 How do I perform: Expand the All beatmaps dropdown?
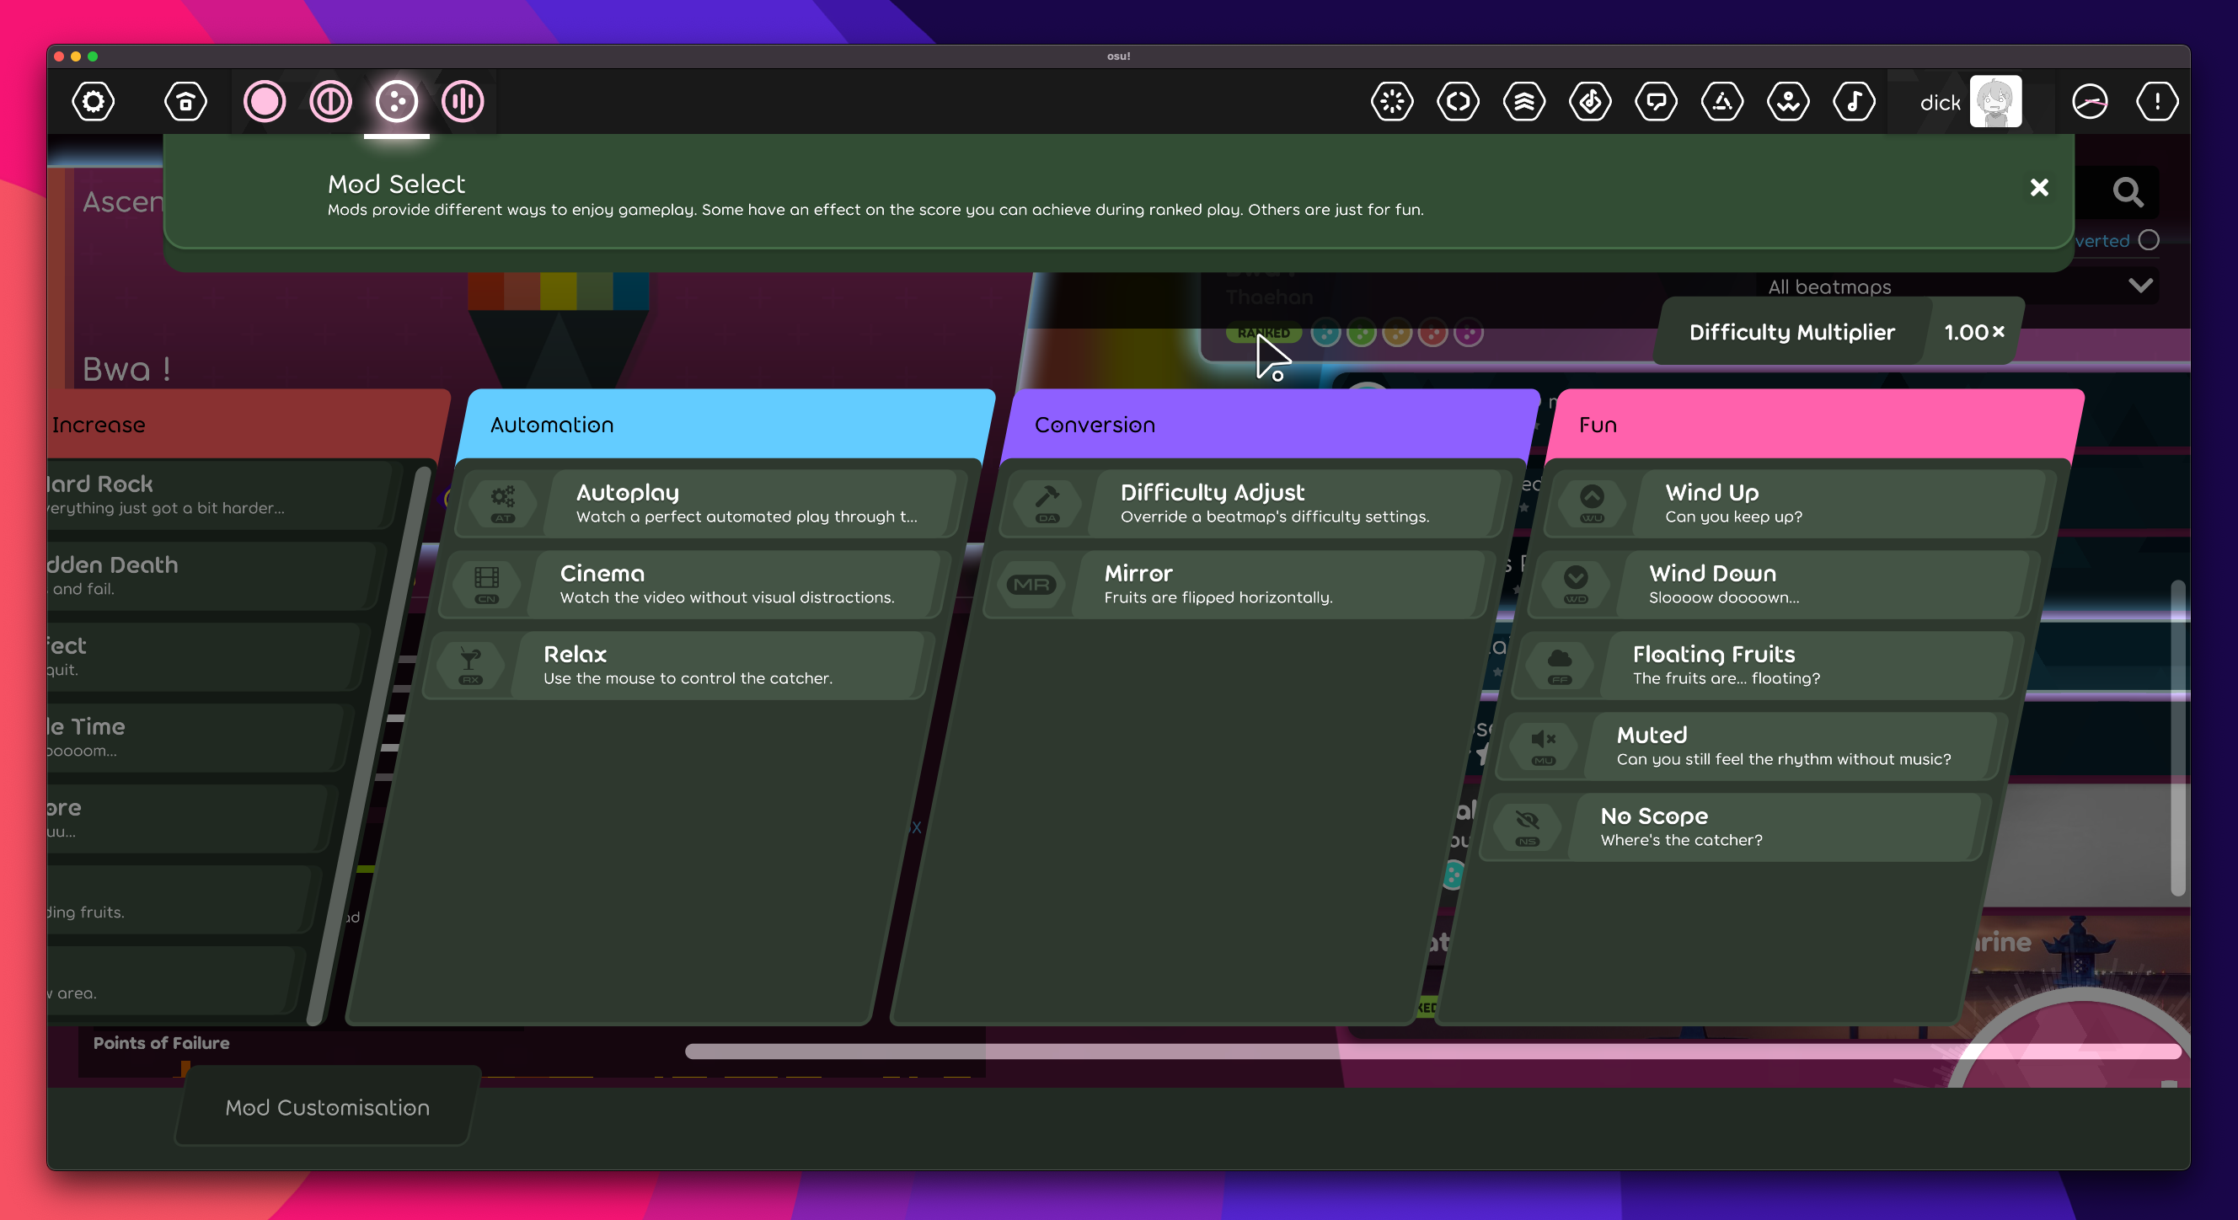(1828, 286)
